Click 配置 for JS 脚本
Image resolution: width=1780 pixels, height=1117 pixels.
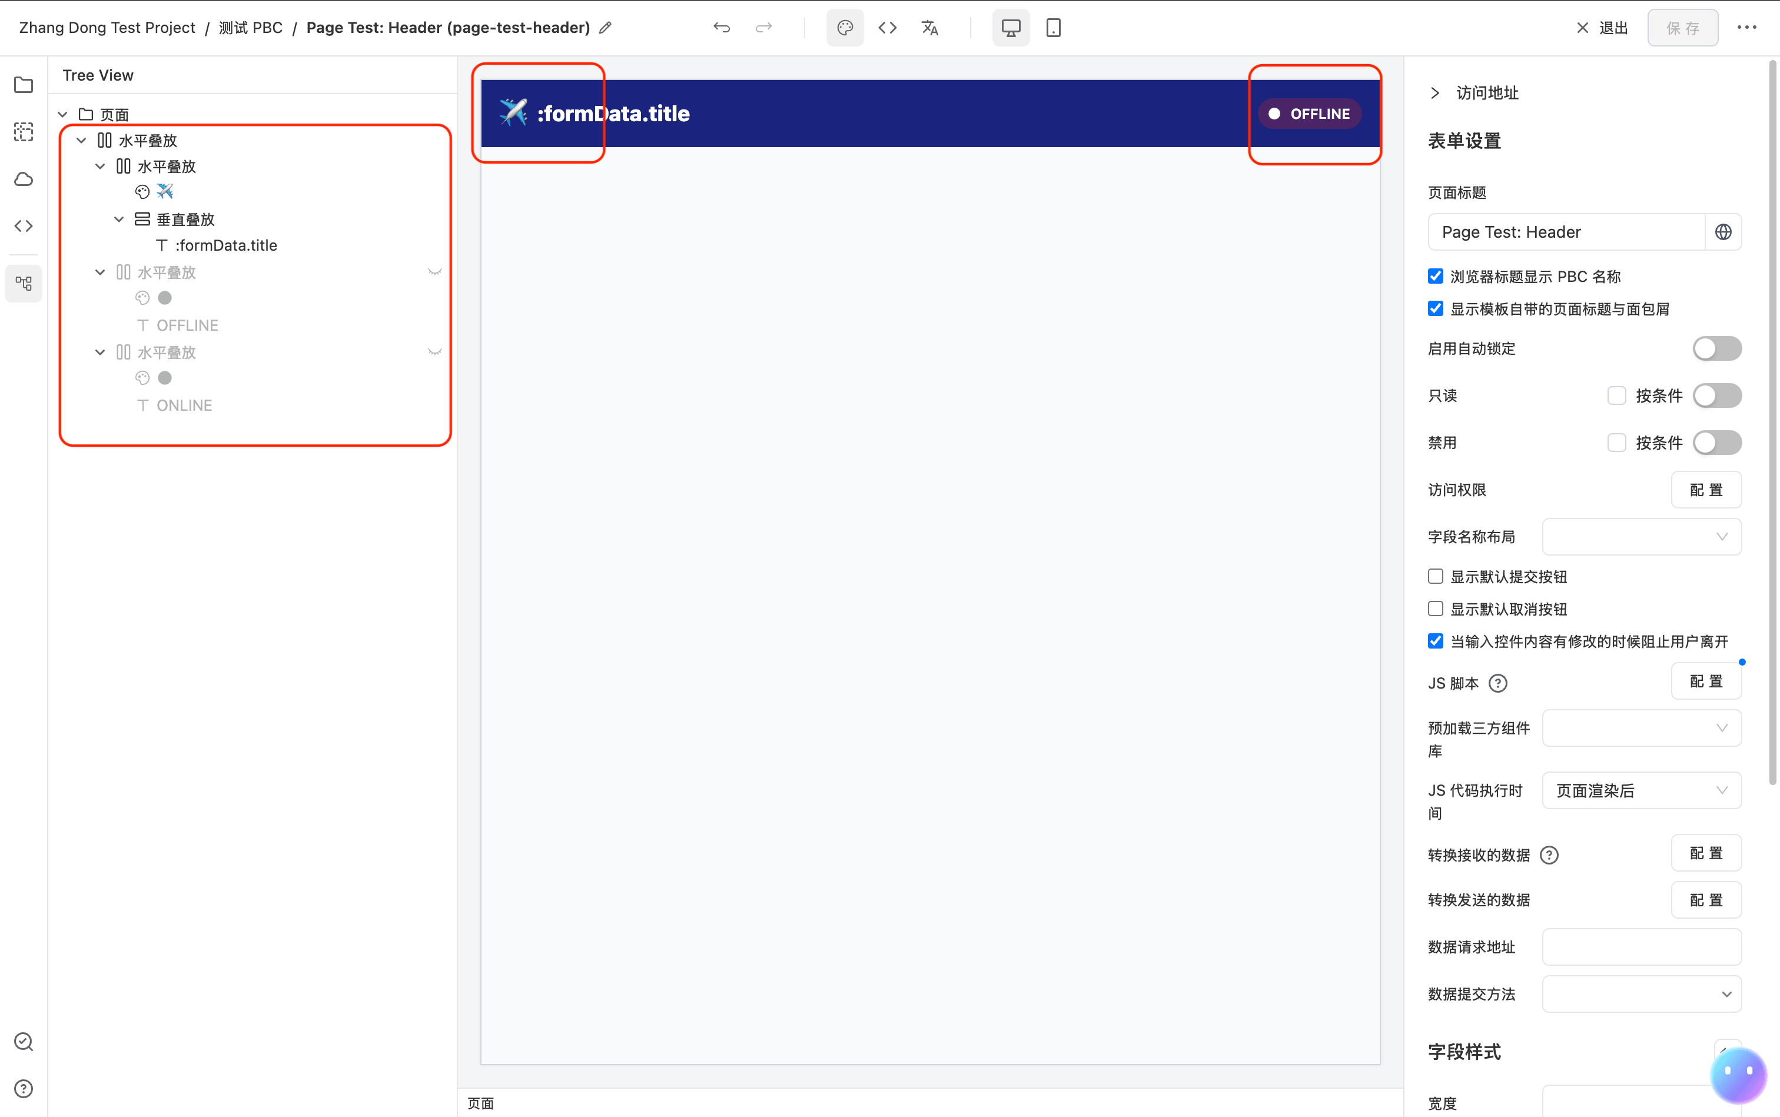(1706, 681)
